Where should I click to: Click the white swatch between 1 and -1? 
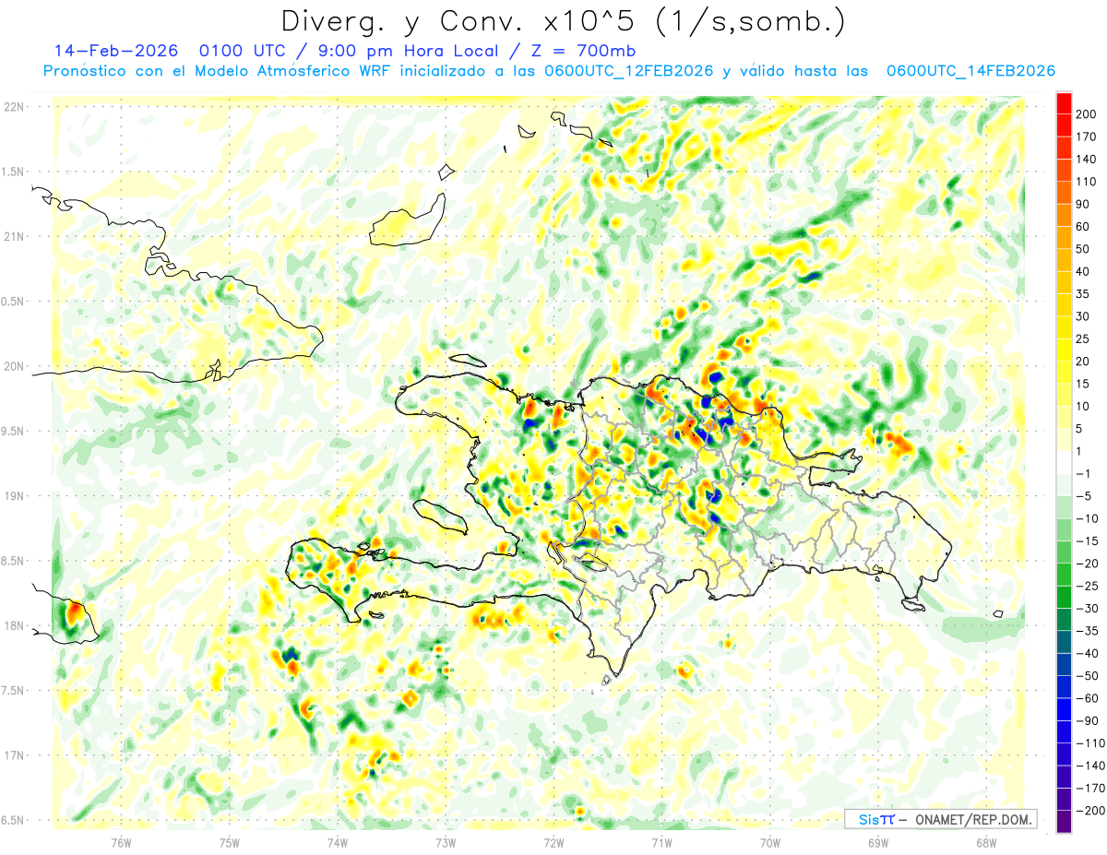tap(1064, 463)
